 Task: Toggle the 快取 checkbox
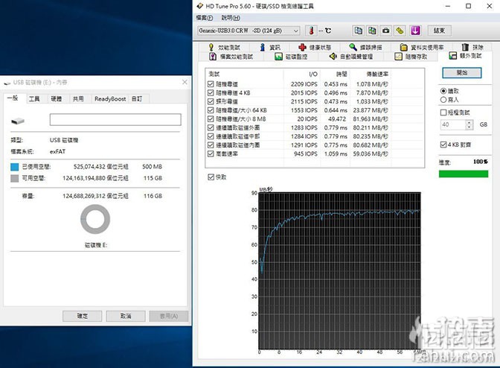(211, 177)
